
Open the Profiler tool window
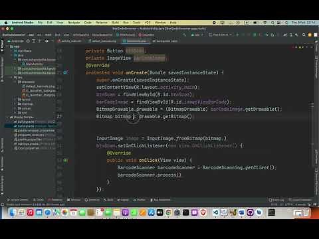pos(140,200)
